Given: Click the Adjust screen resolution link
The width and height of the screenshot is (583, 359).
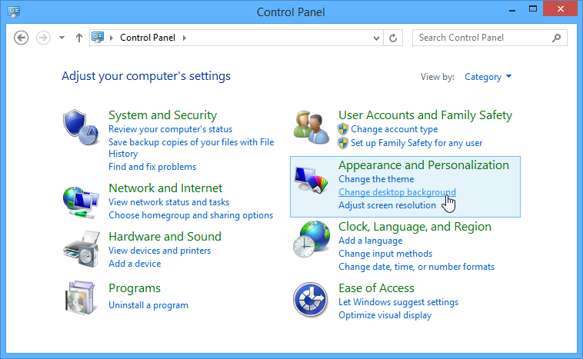Looking at the screenshot, I should 387,205.
